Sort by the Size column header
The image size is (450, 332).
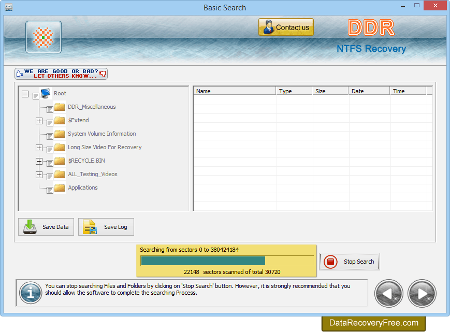coord(330,91)
